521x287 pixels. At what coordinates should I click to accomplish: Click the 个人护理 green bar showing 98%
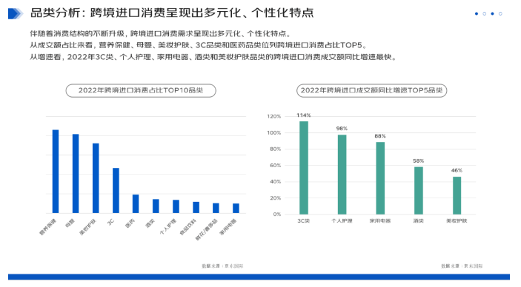342,175
